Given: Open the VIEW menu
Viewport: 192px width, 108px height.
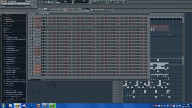Looking at the screenshot, I should tap(15, 4).
